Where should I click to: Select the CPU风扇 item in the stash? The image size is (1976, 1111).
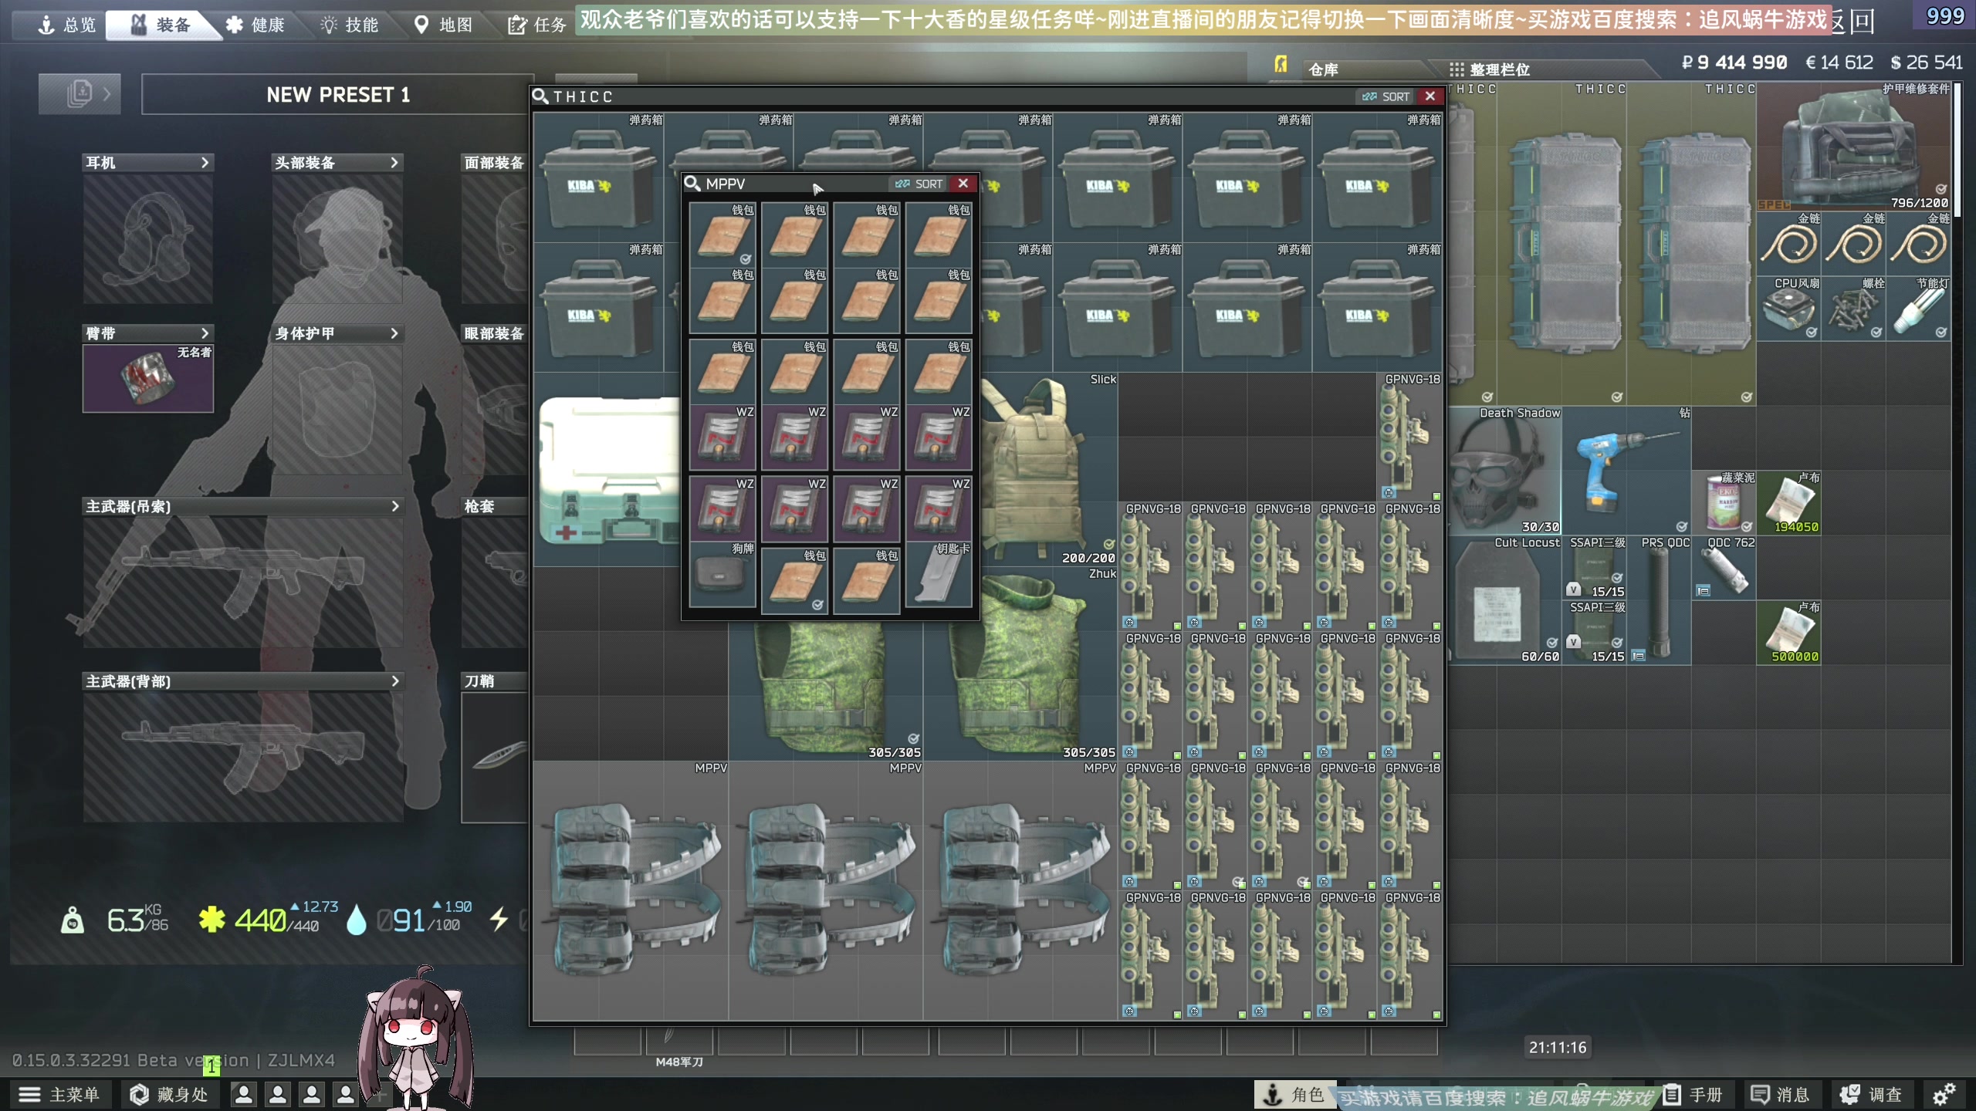click(1789, 309)
